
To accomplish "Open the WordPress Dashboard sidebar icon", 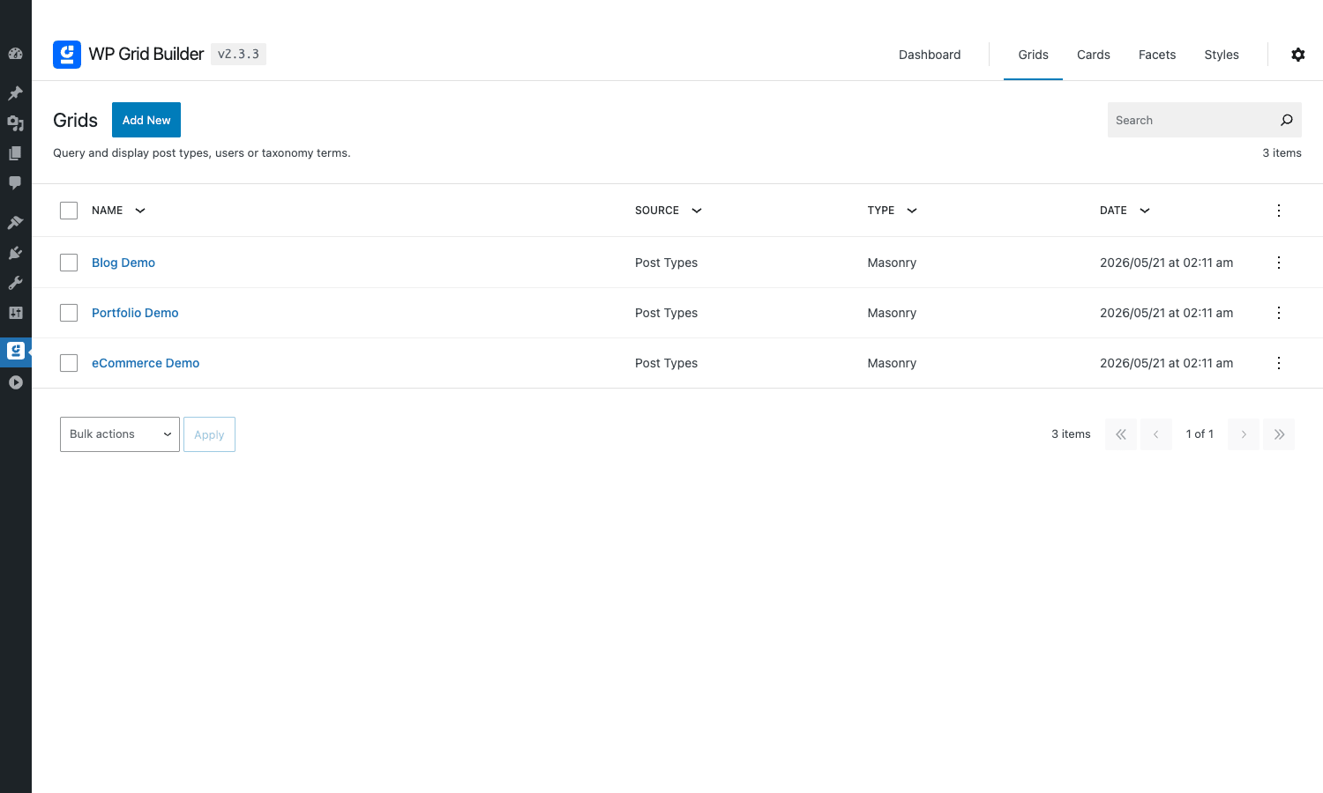I will click(x=15, y=54).
